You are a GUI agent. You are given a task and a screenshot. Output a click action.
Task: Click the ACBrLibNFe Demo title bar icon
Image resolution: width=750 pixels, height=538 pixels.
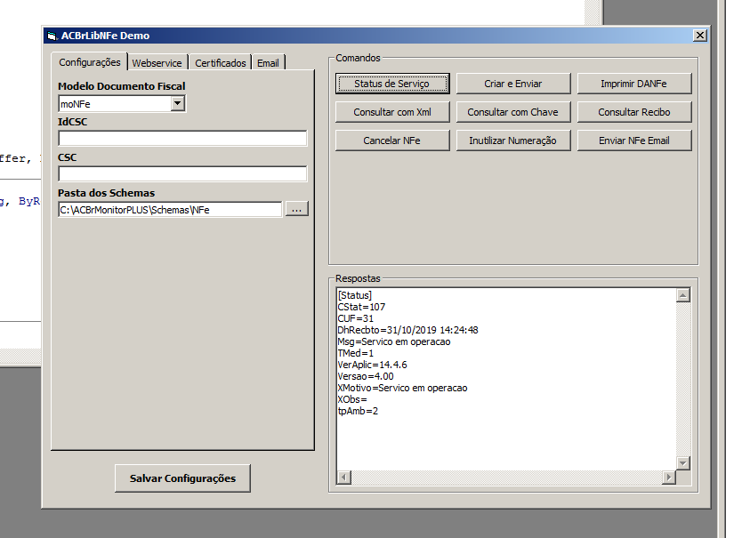[52, 36]
